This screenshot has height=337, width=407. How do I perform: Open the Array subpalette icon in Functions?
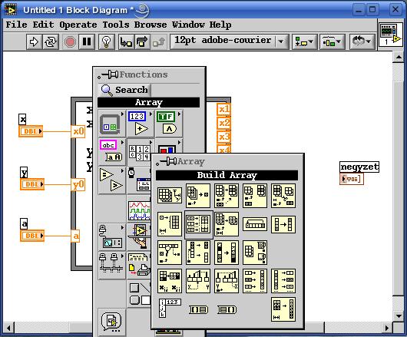pyautogui.click(x=140, y=153)
